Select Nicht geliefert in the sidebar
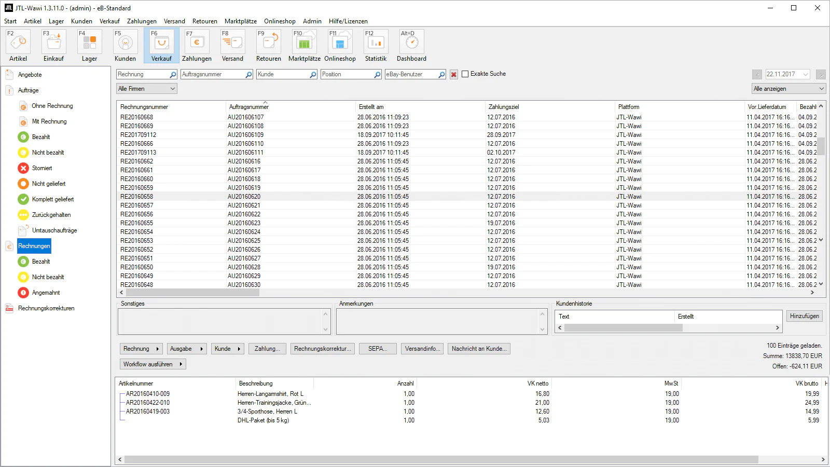830x467 pixels. coord(49,184)
